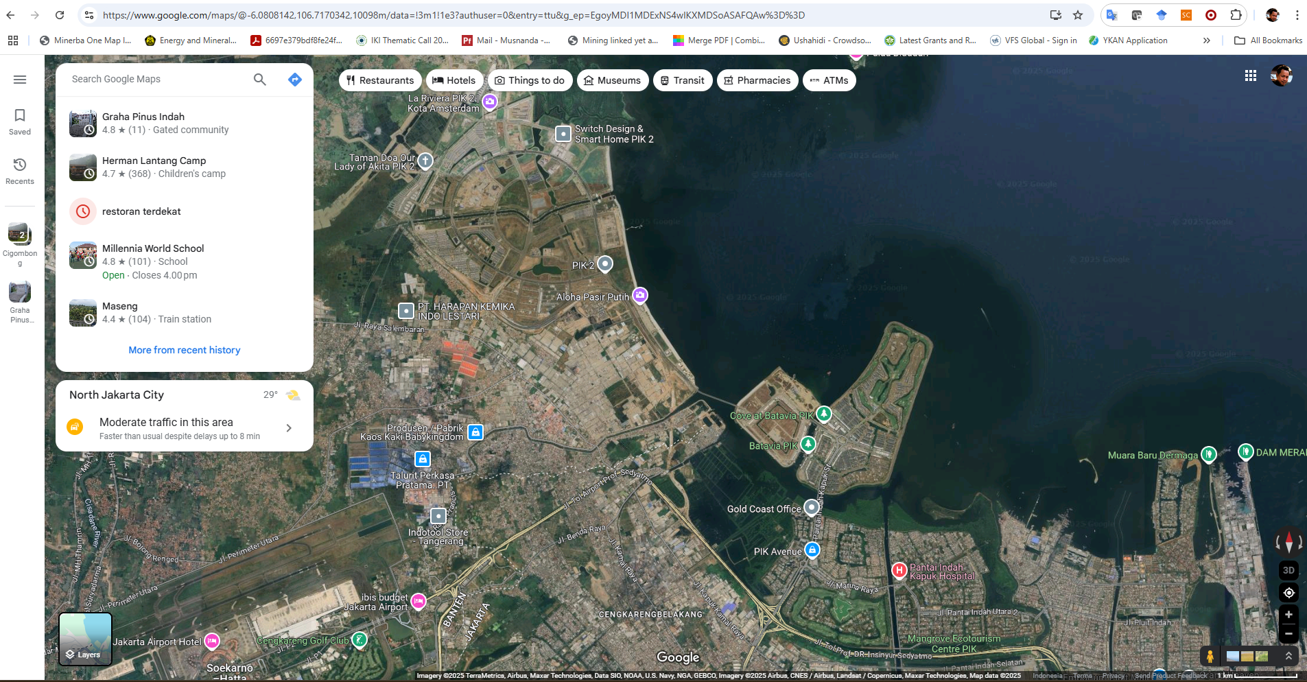
Task: Click the search magnifier icon
Action: point(259,80)
